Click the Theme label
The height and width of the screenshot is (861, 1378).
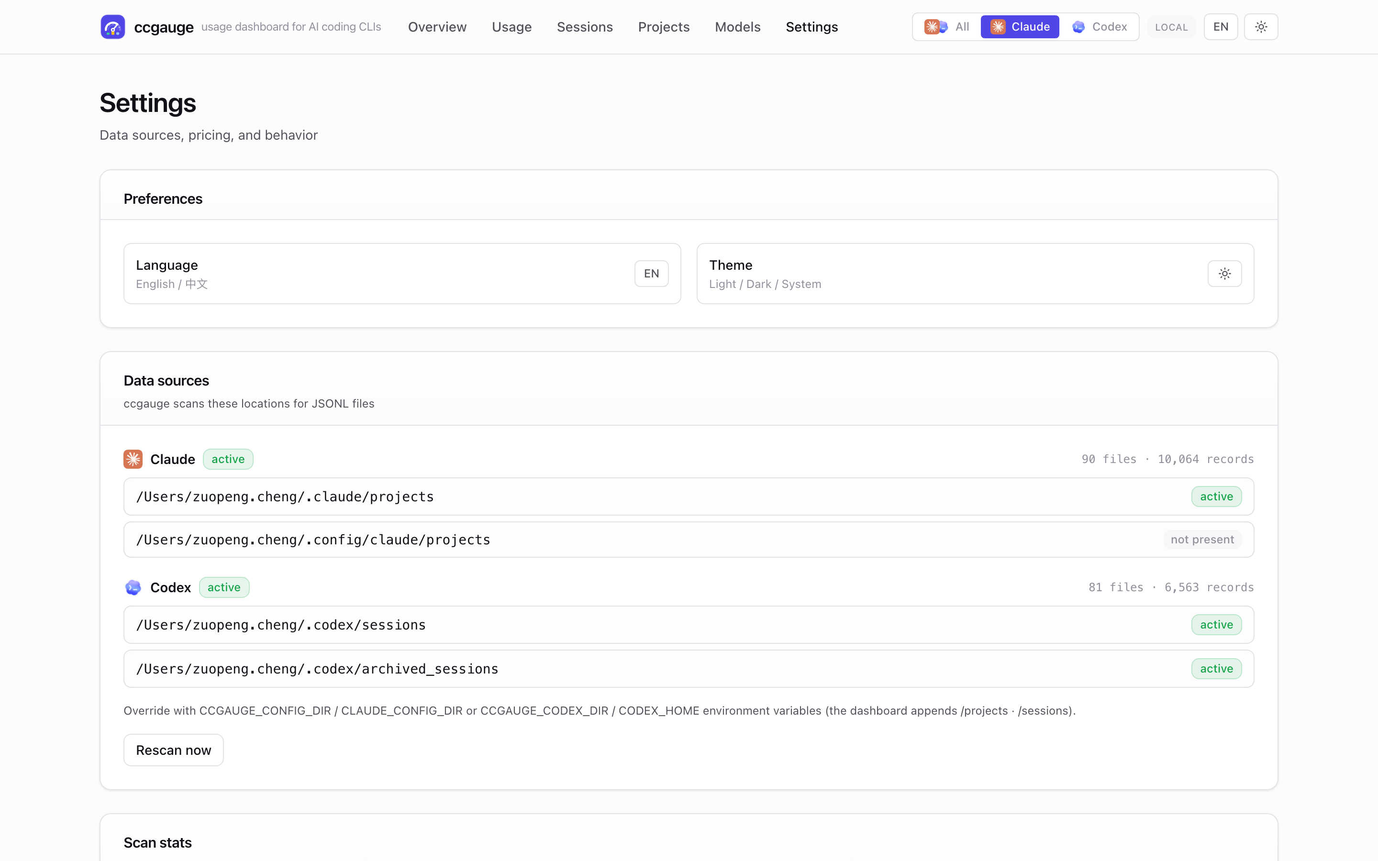(x=731, y=265)
